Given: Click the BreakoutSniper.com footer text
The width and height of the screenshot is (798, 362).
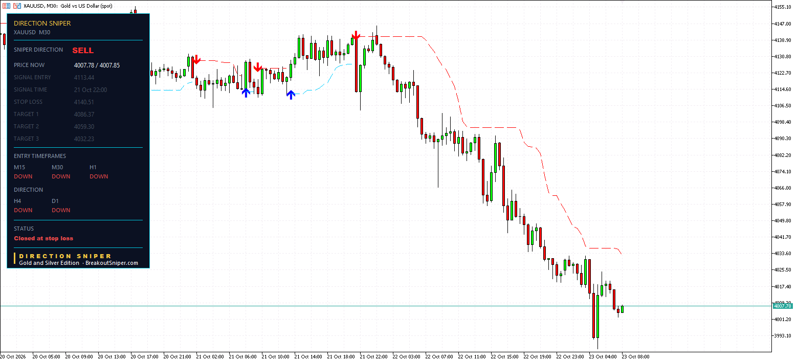Looking at the screenshot, I should tap(112, 263).
